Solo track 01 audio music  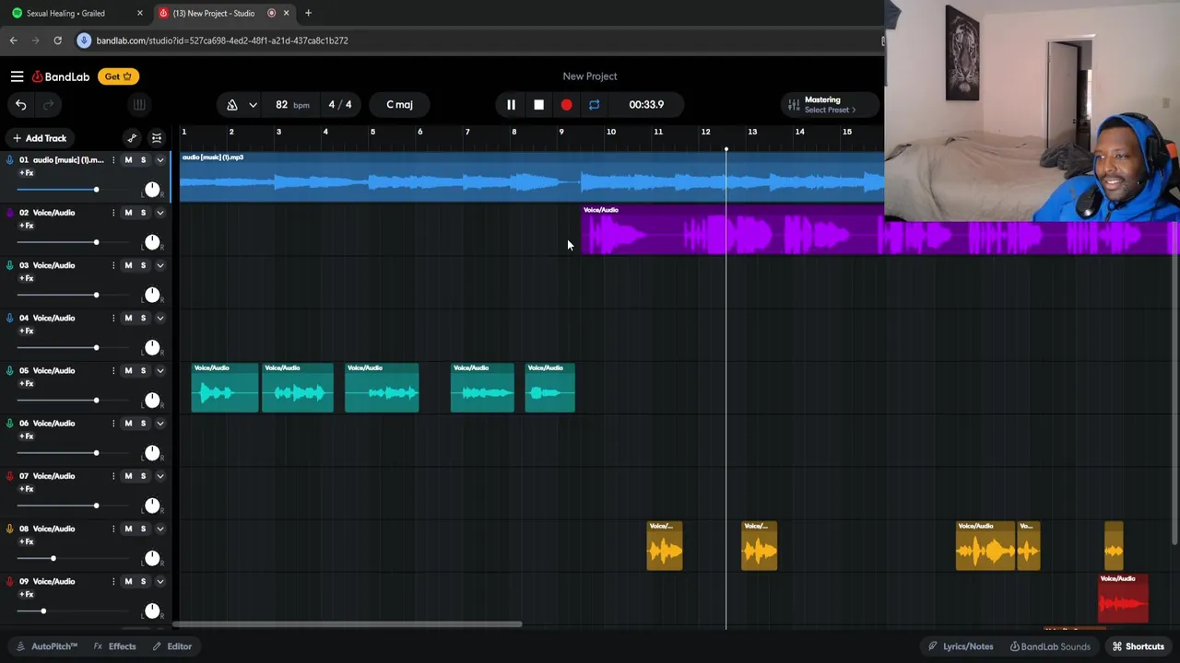143,160
